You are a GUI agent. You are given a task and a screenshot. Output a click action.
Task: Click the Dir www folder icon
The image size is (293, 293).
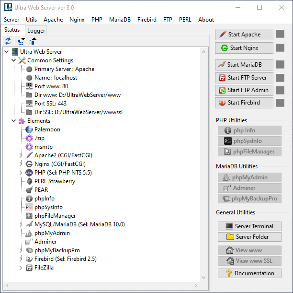[29, 95]
